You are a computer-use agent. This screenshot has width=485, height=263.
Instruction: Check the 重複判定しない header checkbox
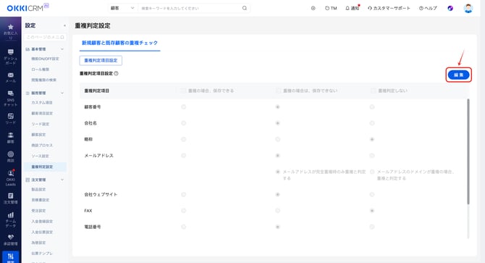(x=373, y=91)
